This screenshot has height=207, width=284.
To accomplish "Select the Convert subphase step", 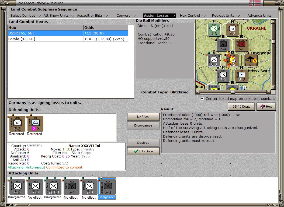I will pos(126,16).
